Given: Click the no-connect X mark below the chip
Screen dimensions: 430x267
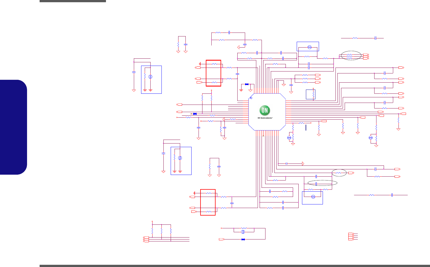Looking at the screenshot, I should [x=263, y=135].
